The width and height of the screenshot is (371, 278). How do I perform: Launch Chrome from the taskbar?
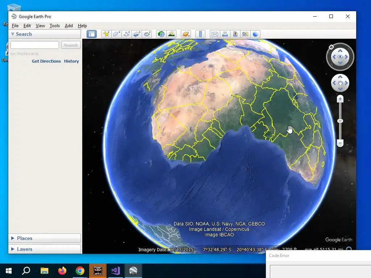coord(80,271)
